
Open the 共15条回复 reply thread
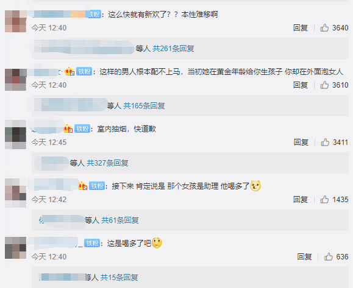pos(119,278)
